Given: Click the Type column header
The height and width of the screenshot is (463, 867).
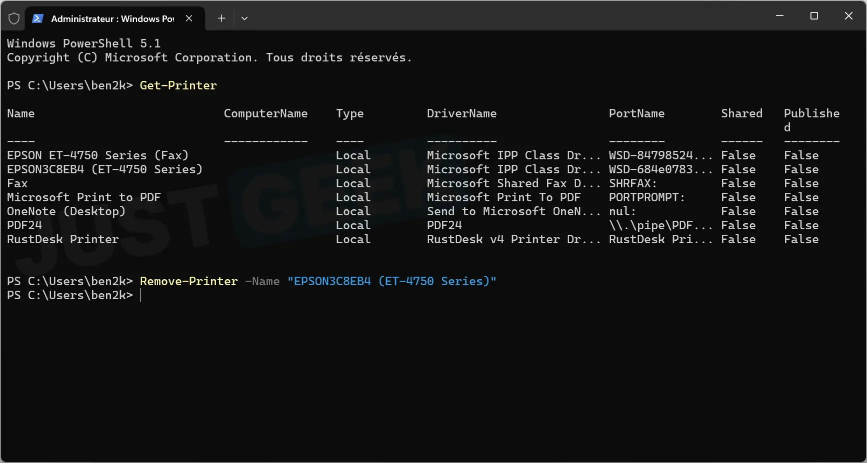Looking at the screenshot, I should 350,113.
